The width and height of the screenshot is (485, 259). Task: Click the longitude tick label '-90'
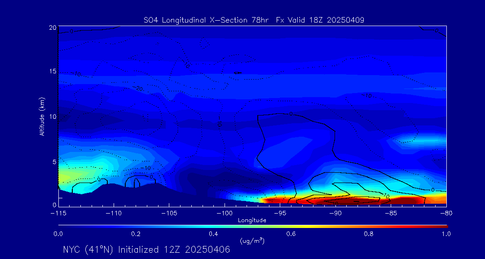pyautogui.click(x=335, y=214)
